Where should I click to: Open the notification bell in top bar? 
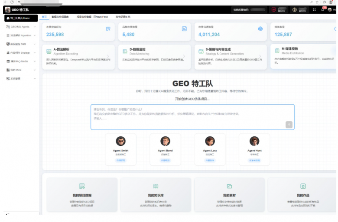pos(322,10)
